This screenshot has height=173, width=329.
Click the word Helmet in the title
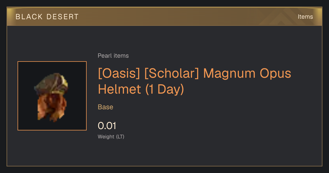pyautogui.click(x=119, y=90)
